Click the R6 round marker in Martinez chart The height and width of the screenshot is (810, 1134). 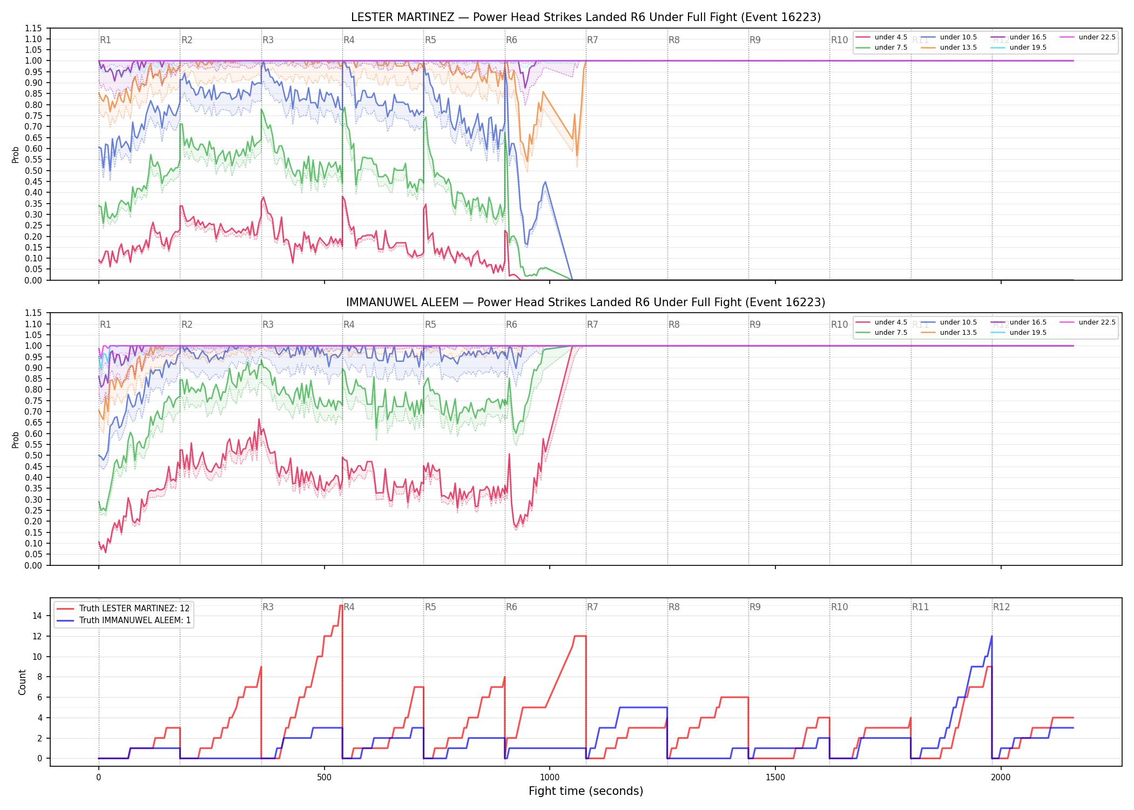pos(511,40)
